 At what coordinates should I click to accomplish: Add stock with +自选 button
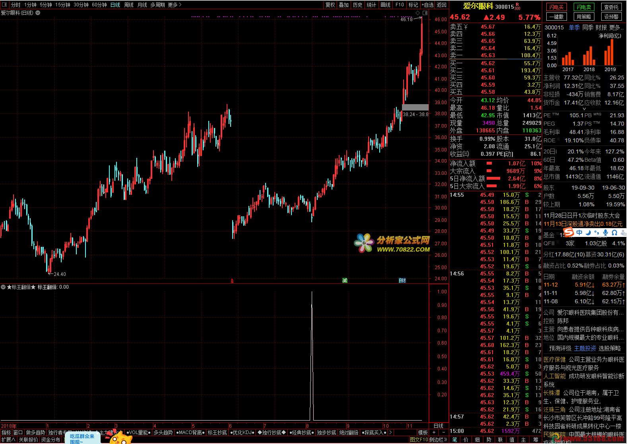[427, 5]
